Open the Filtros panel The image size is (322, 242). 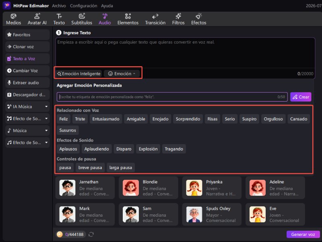[178, 19]
